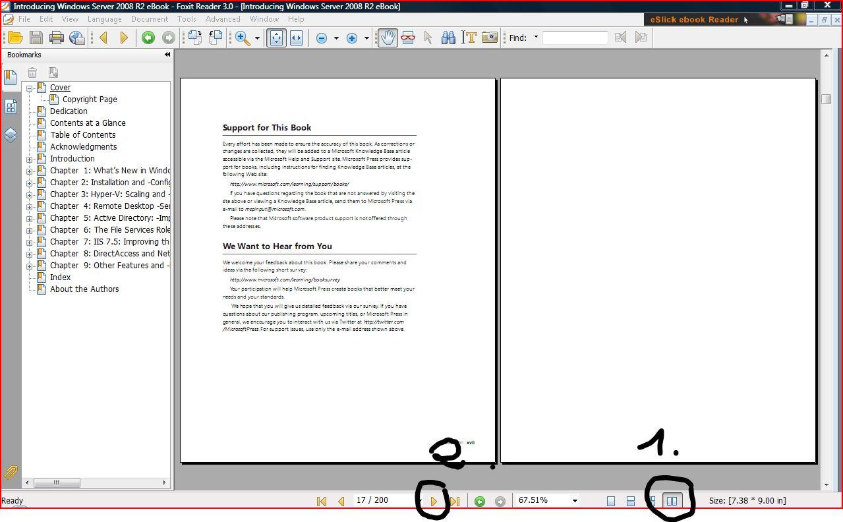Screen dimensions: 843x522
Task: Follow the learning/booksurvey URL link
Action: click(285, 279)
